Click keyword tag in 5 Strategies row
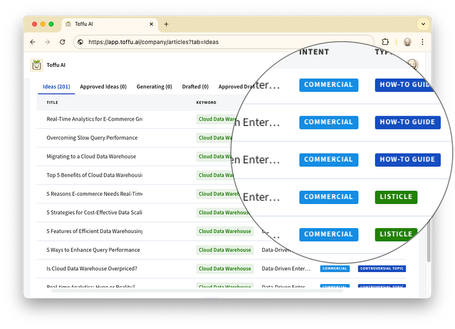 (x=223, y=212)
